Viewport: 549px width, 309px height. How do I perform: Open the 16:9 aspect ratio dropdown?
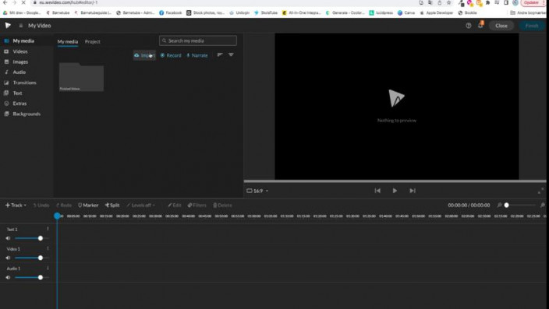tap(257, 191)
